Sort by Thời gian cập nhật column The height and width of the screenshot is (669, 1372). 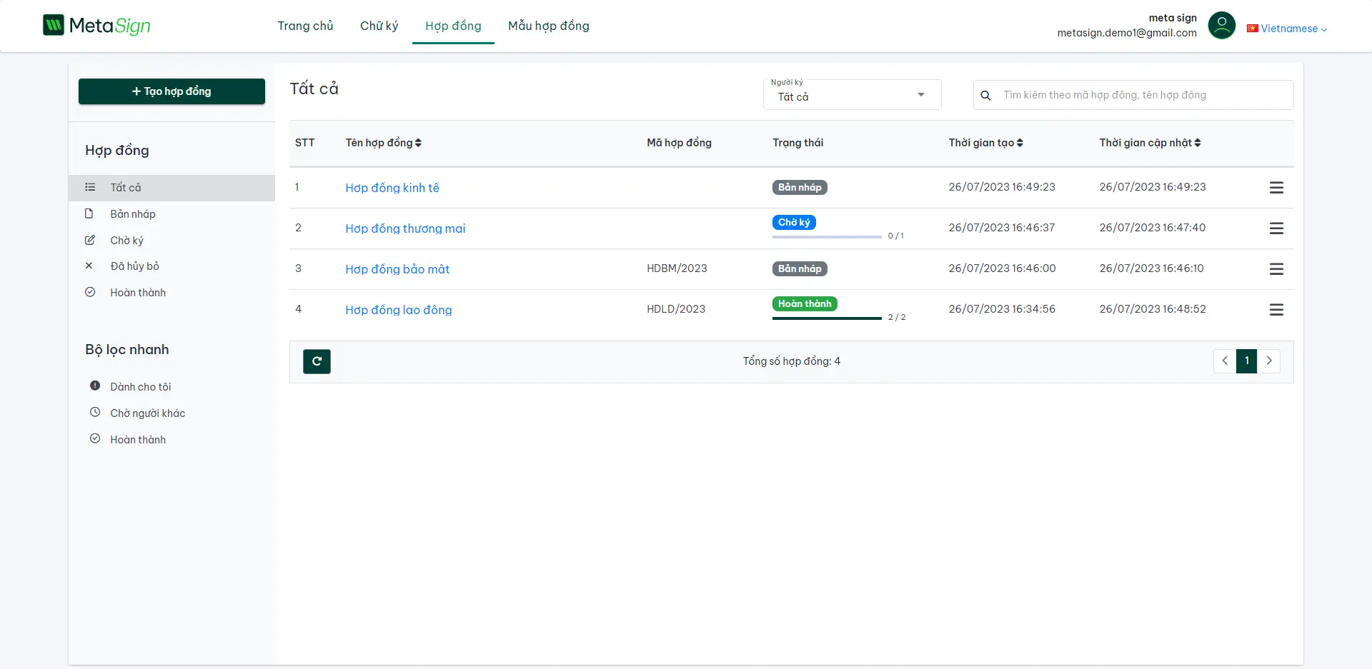[1150, 143]
